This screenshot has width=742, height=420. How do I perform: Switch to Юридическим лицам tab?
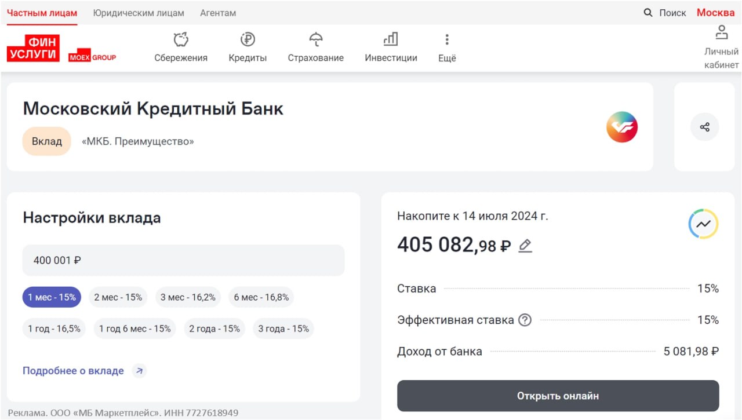pyautogui.click(x=139, y=13)
